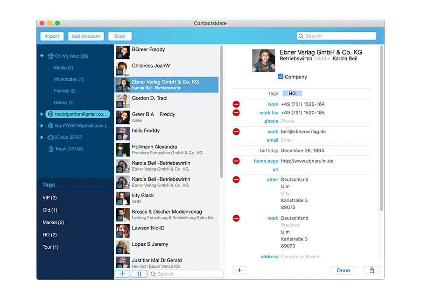Uncheck the Company checkbox
The height and width of the screenshot is (304, 421).
[x=281, y=77]
